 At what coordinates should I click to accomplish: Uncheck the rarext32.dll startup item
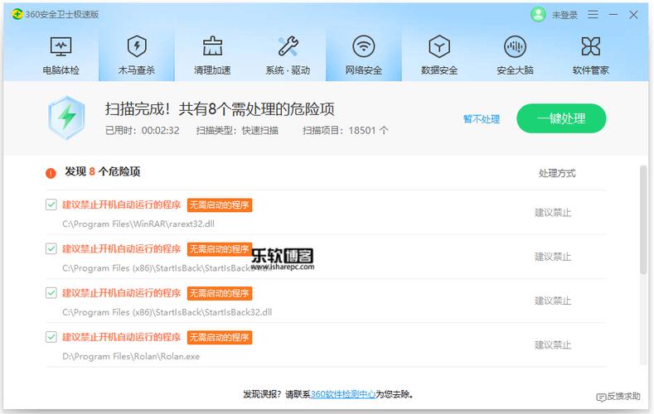click(51, 205)
